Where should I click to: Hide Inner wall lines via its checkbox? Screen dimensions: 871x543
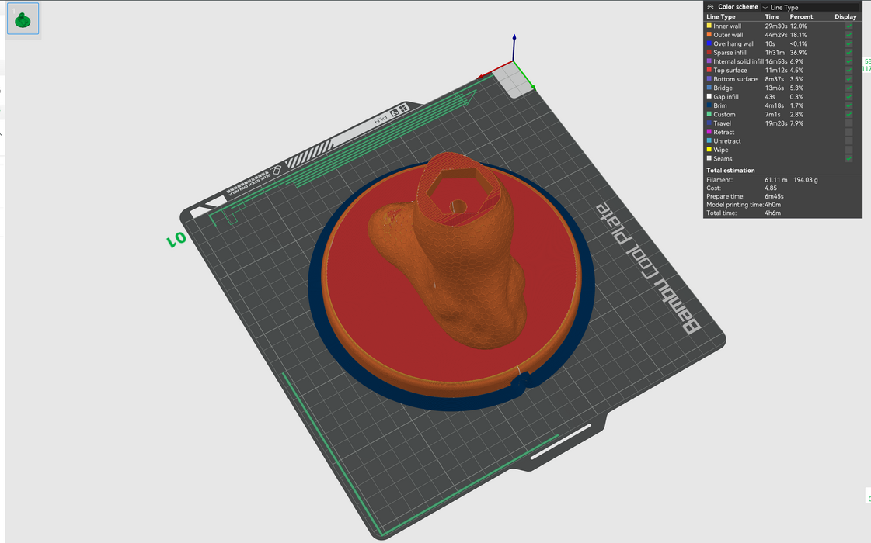(x=848, y=26)
